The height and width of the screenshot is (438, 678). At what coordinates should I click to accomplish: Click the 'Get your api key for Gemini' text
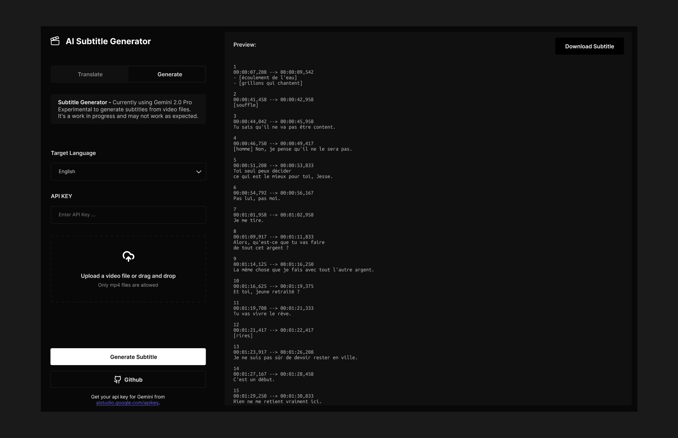128,396
